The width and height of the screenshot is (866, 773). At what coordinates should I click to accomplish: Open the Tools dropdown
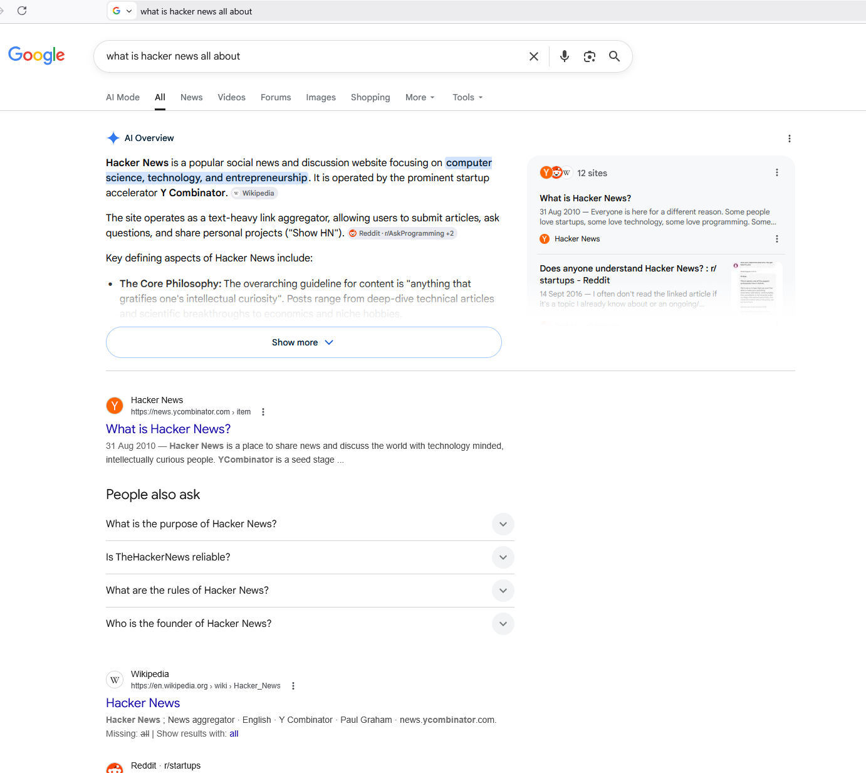467,97
